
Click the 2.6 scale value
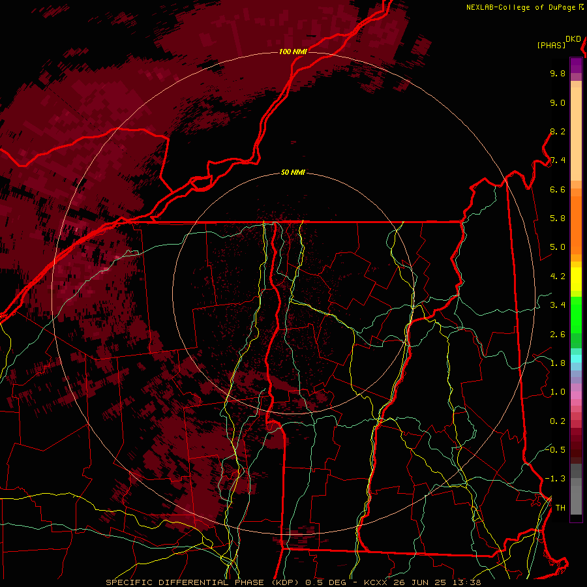click(x=558, y=335)
